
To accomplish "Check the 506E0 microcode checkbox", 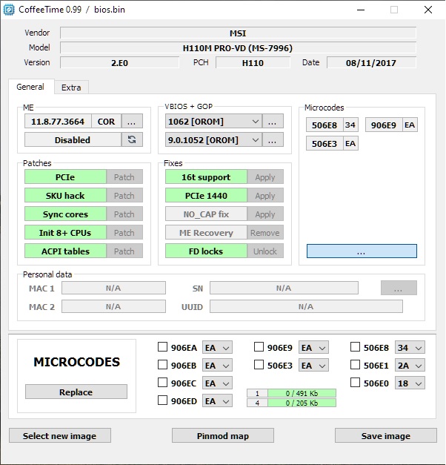I will point(355,383).
